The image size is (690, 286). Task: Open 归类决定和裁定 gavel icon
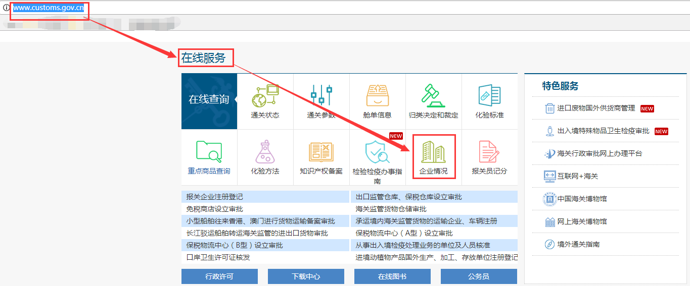click(433, 95)
